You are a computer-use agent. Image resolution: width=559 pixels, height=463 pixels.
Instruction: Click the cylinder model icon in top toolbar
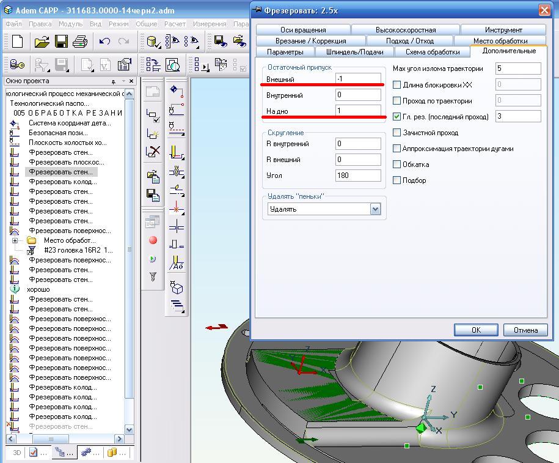[154, 42]
